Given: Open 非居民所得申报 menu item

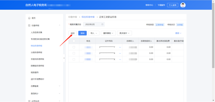Looking at the screenshot, I should 37,59.
